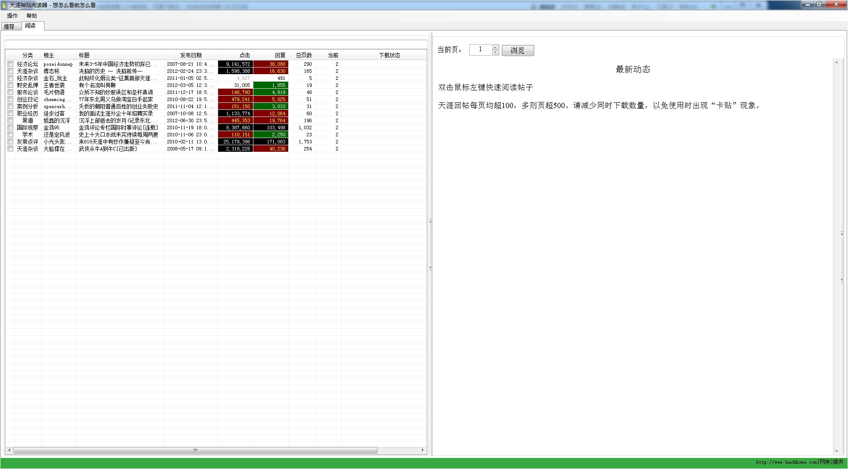The width and height of the screenshot is (848, 469).
Task: Sort by the 当前 column header
Action: click(328, 55)
